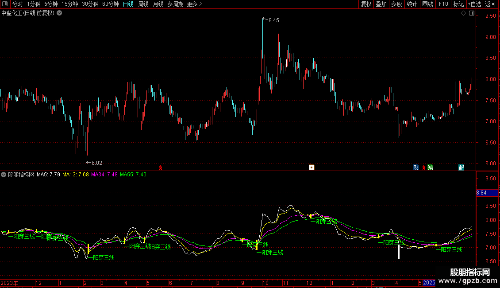Click the 解 unlock event marker
This screenshot has width=500, height=288.
(461, 167)
